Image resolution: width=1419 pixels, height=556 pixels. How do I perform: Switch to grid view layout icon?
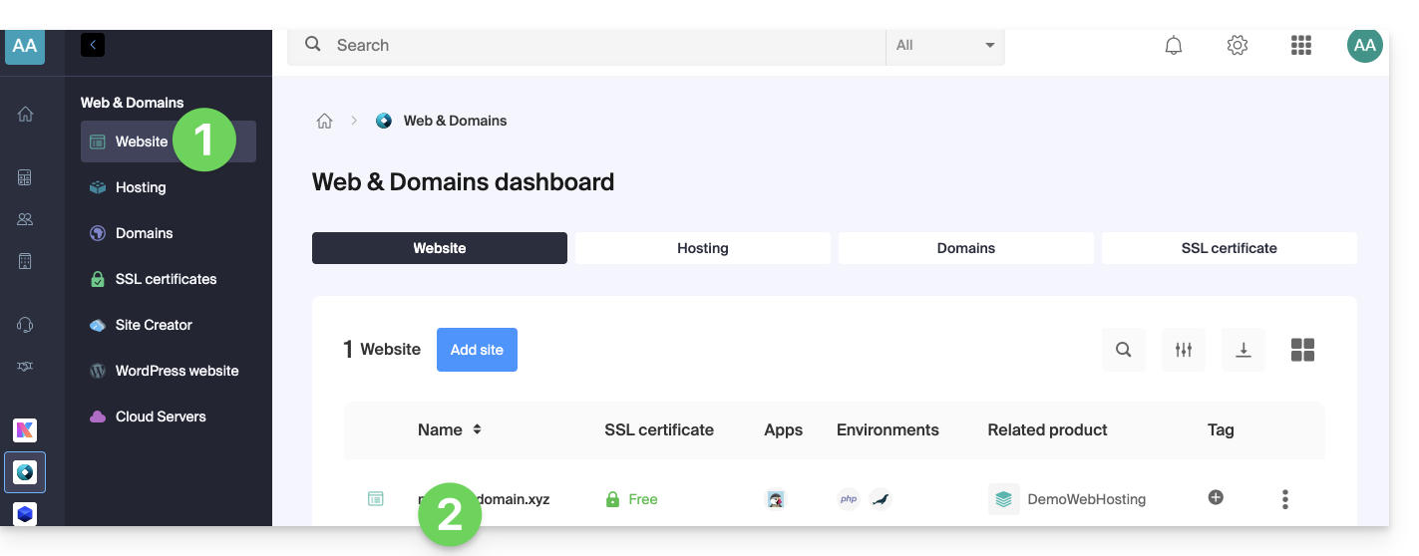click(1302, 350)
